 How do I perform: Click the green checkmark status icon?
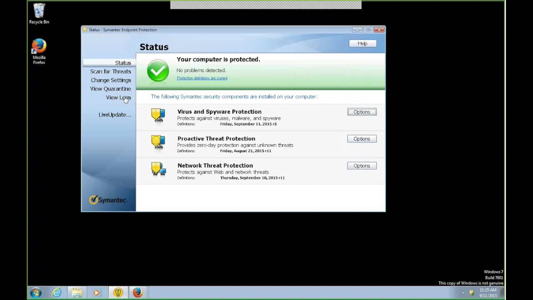tap(158, 70)
